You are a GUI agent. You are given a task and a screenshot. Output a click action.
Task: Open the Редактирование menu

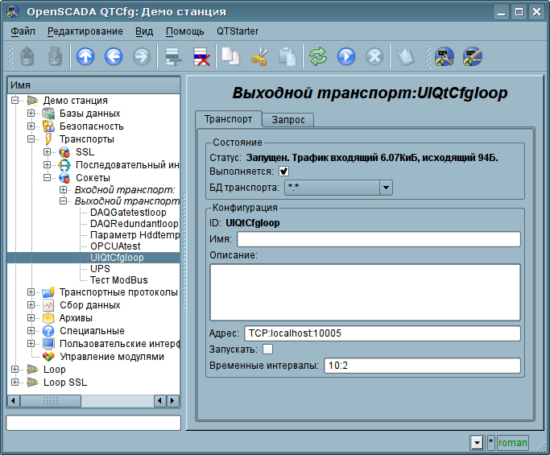(x=85, y=31)
